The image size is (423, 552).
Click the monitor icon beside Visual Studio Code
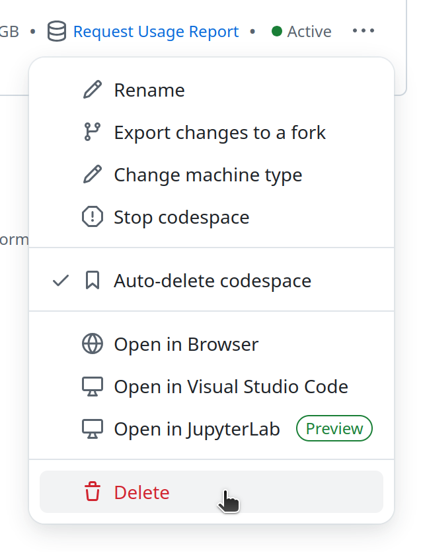pyautogui.click(x=93, y=386)
